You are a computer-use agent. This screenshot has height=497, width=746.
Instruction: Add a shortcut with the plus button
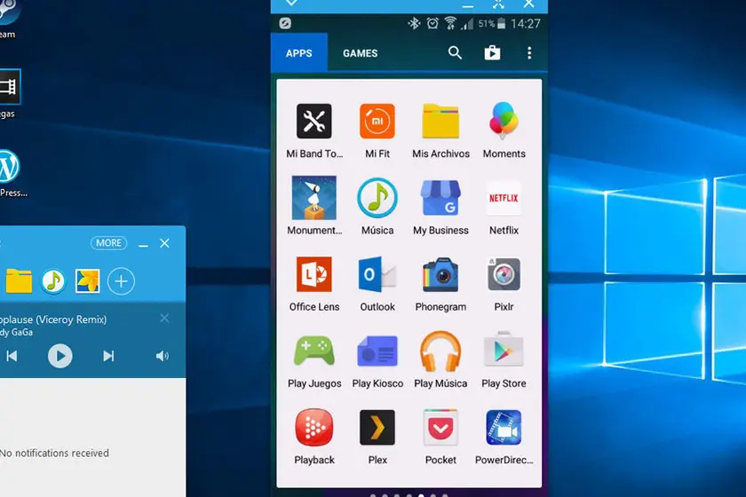tap(121, 281)
